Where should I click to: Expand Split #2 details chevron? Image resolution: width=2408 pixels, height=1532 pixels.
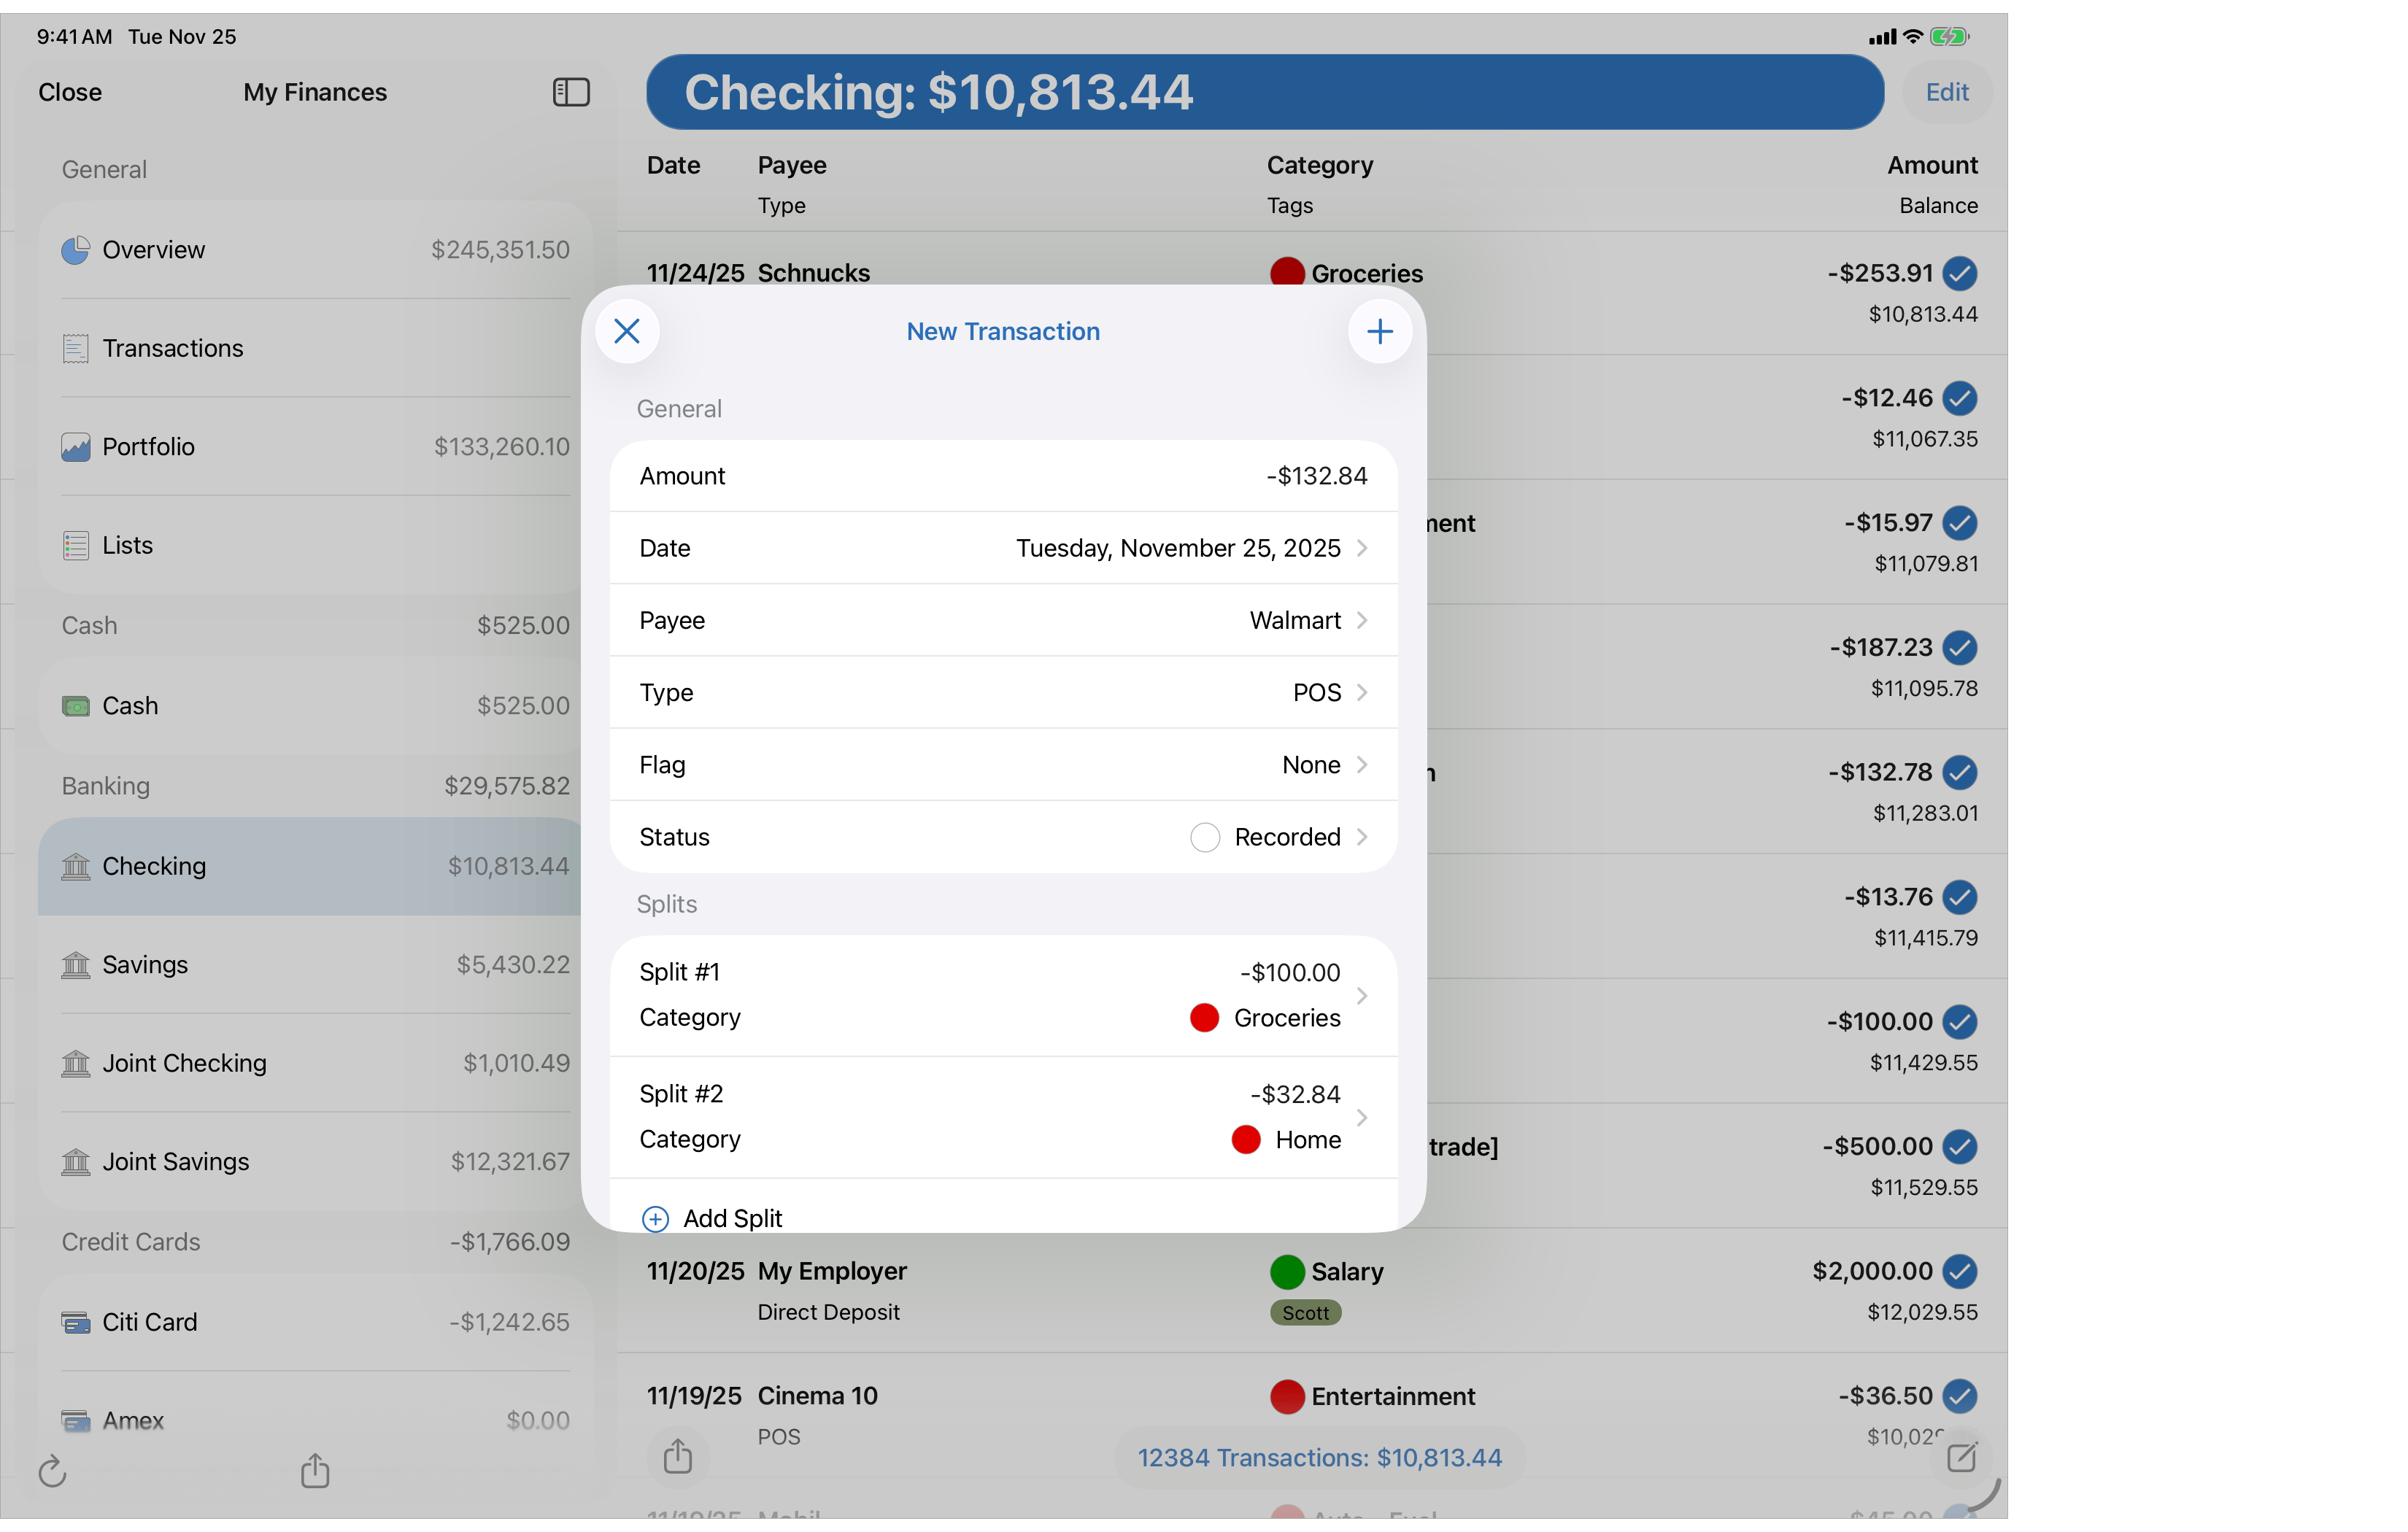[x=1362, y=1117]
